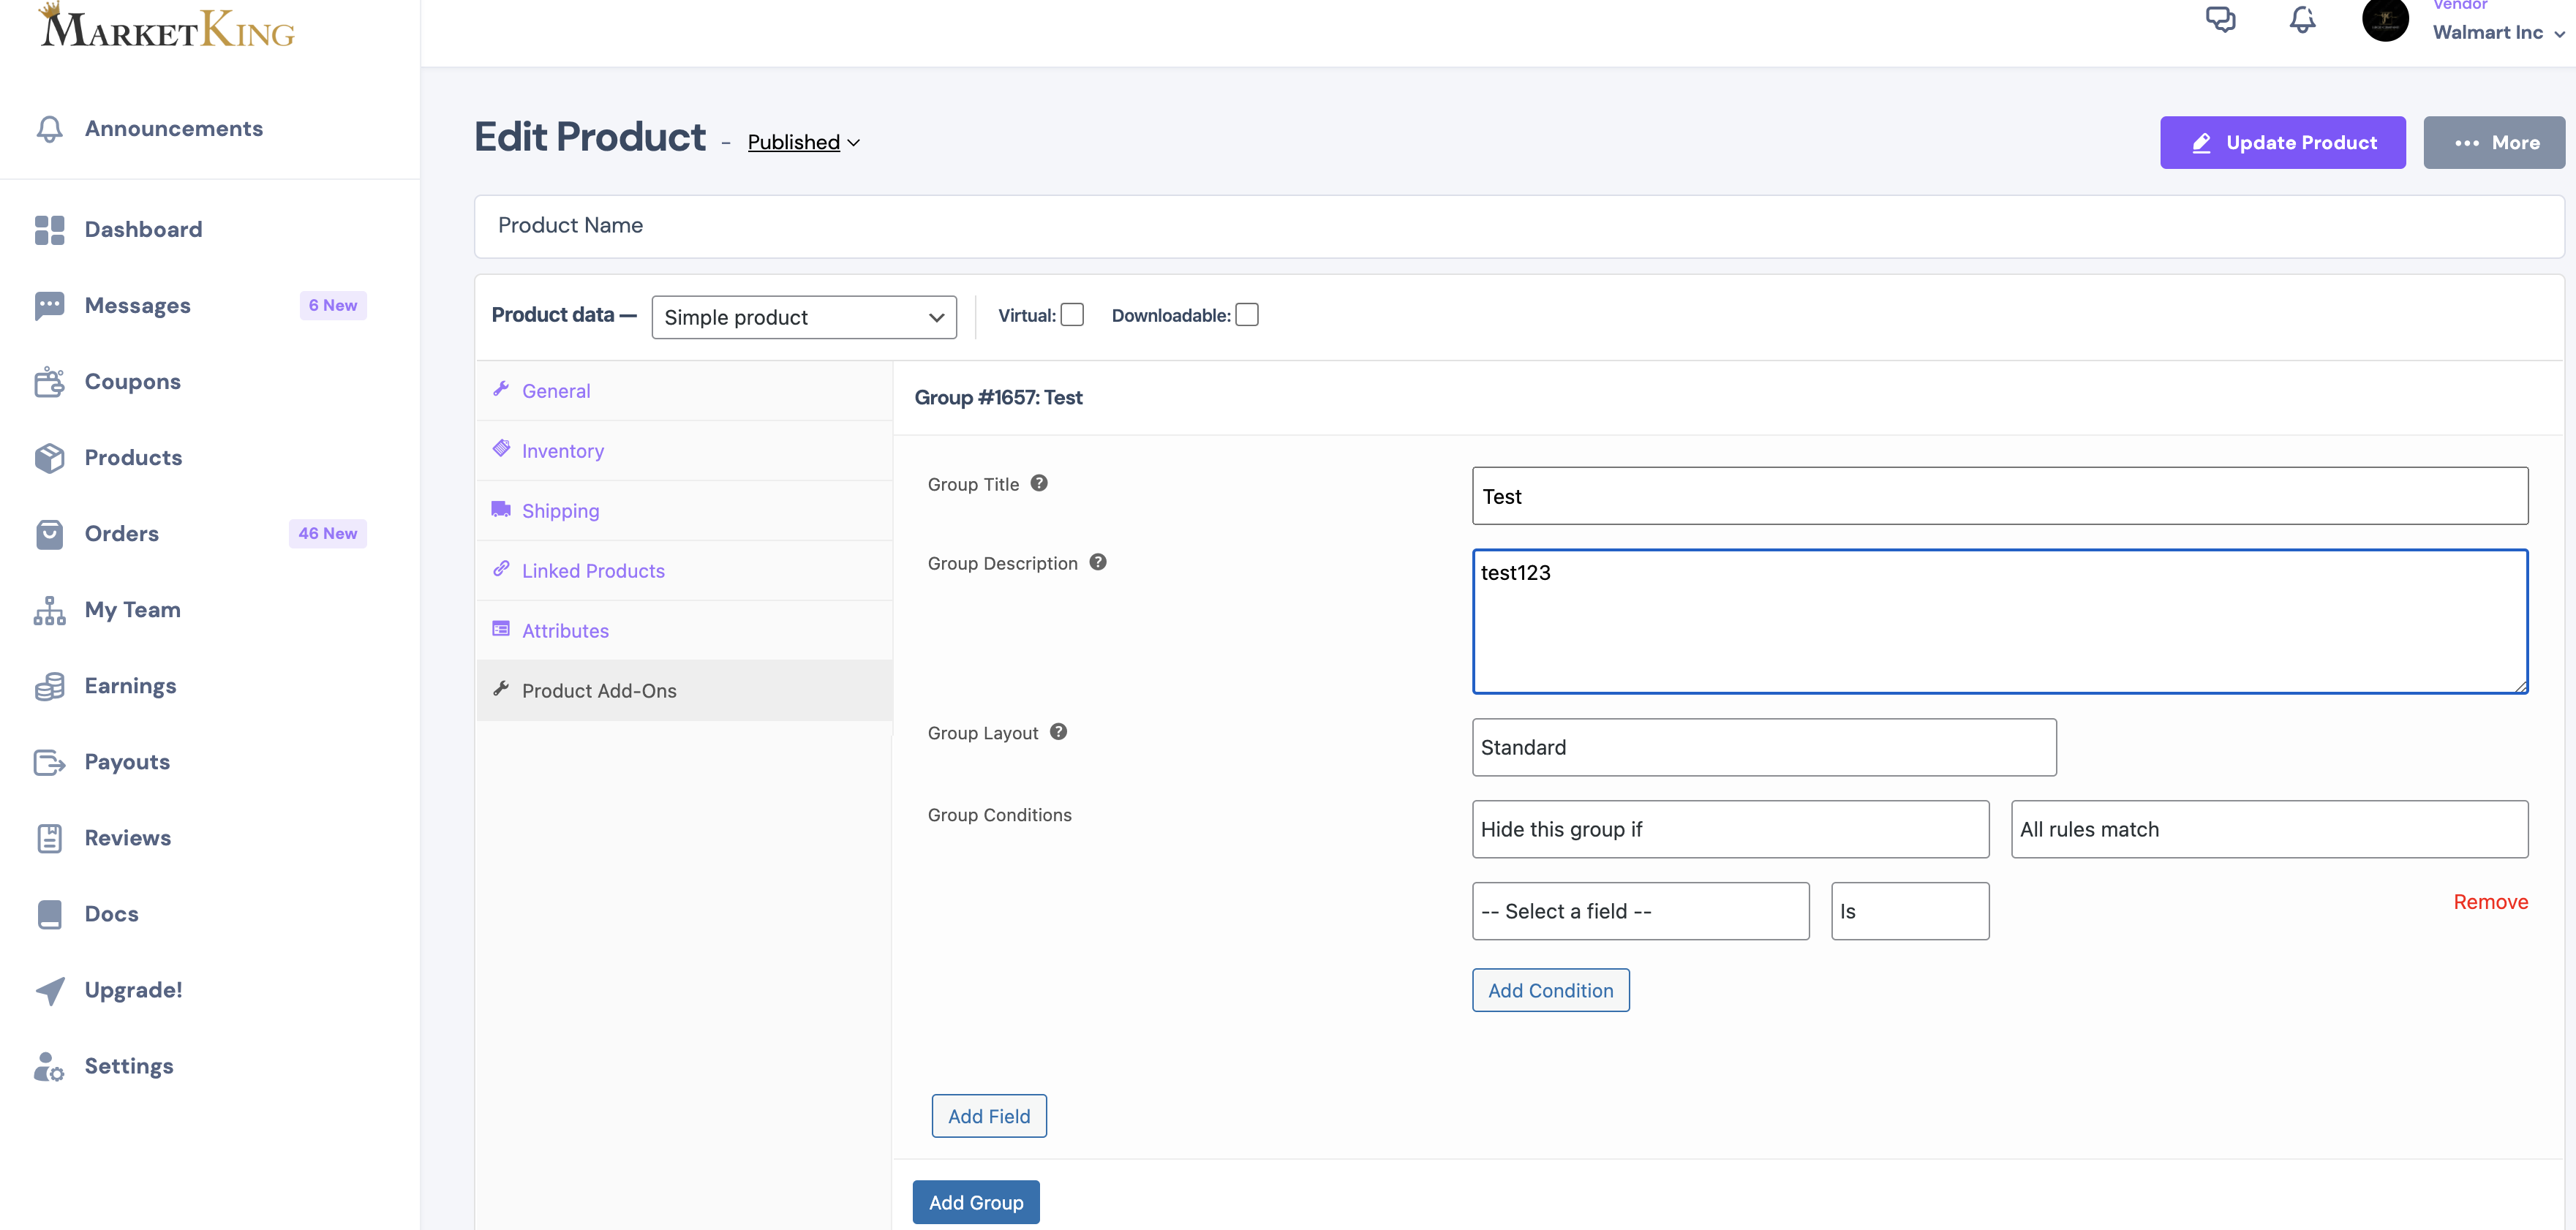
Task: Click the Products box icon
Action: [49, 458]
